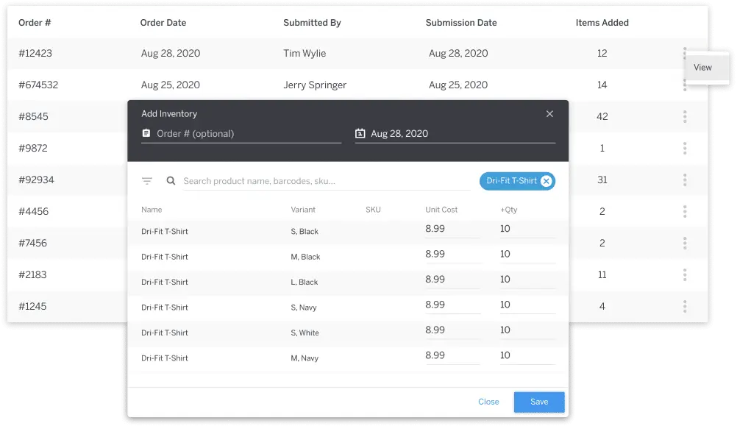Click Unit Cost field for S, Black
The width and height of the screenshot is (737, 426).
tap(452, 229)
